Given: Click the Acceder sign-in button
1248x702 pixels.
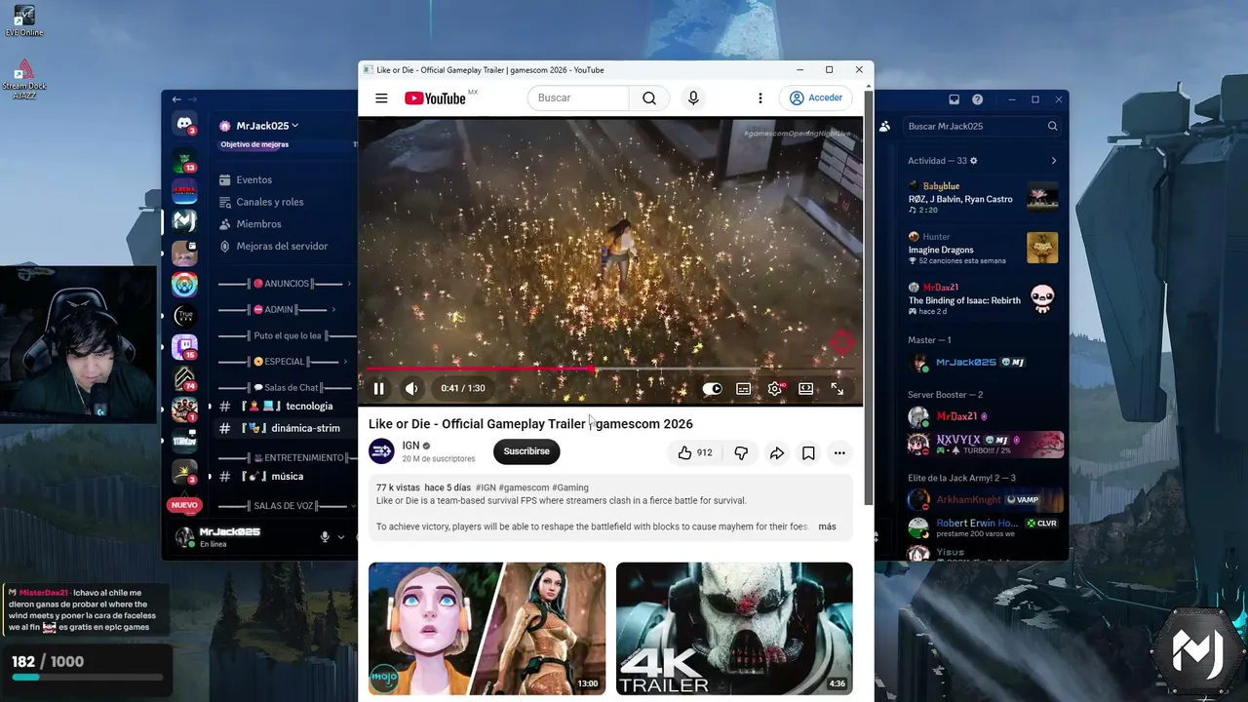Looking at the screenshot, I should 816,98.
